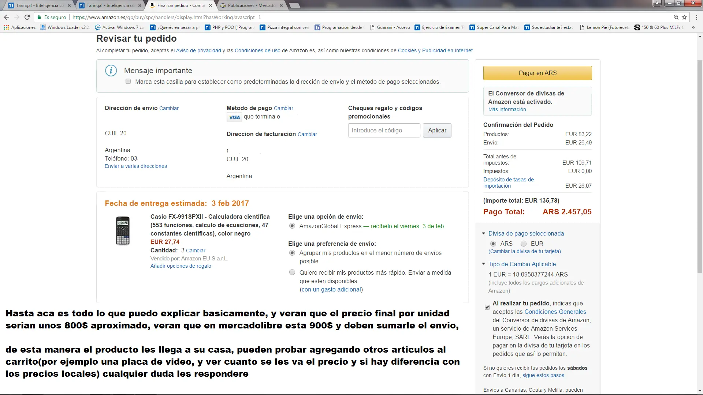Open the ¿Querés empezar bookmark
This screenshot has height=395, width=703.
coord(175,27)
